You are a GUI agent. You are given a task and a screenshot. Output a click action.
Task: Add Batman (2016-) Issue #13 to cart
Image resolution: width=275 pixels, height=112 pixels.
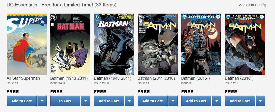pos(240,101)
